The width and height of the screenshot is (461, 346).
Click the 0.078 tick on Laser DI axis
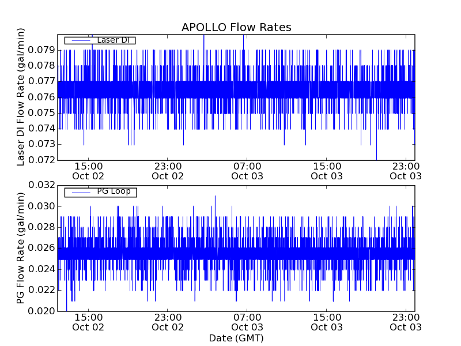tap(41, 66)
